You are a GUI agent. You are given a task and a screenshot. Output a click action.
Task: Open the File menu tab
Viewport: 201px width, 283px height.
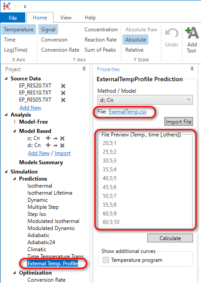[x=13, y=18]
